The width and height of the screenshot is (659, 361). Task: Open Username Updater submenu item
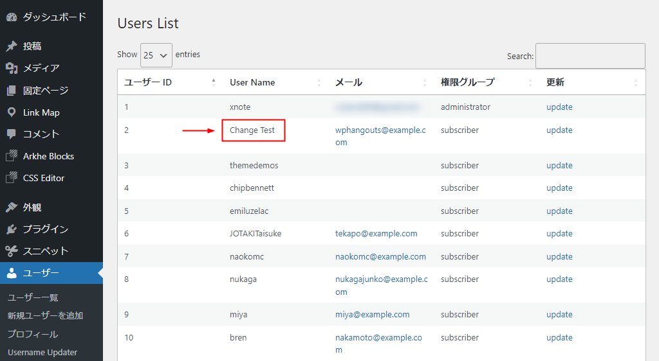[x=42, y=352]
